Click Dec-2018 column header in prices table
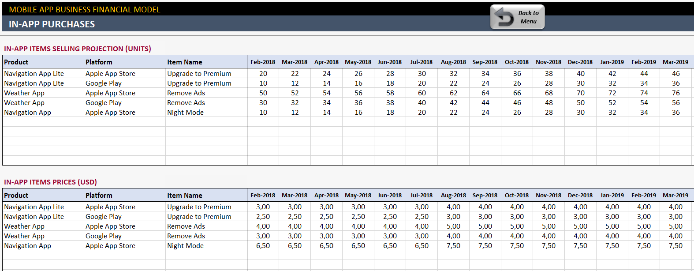The image size is (694, 271). 580,196
